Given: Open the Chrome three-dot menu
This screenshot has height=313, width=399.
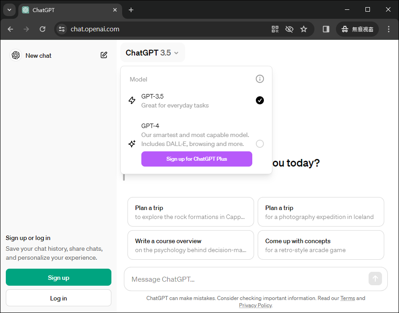Looking at the screenshot, I should click(x=389, y=29).
